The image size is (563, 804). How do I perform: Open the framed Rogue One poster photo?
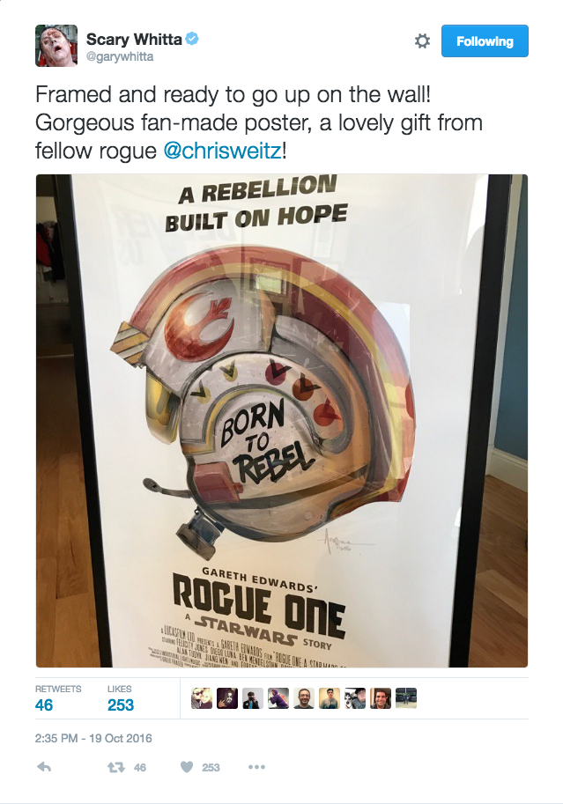pyautogui.click(x=282, y=420)
